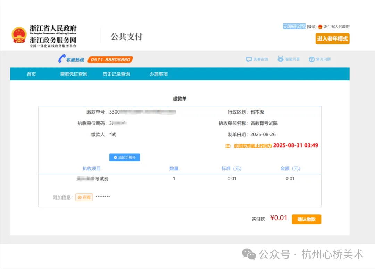Screen dimensions: 375x269
Task: Open the 我要咨询 chat bubble icon
Action: click(249, 59)
